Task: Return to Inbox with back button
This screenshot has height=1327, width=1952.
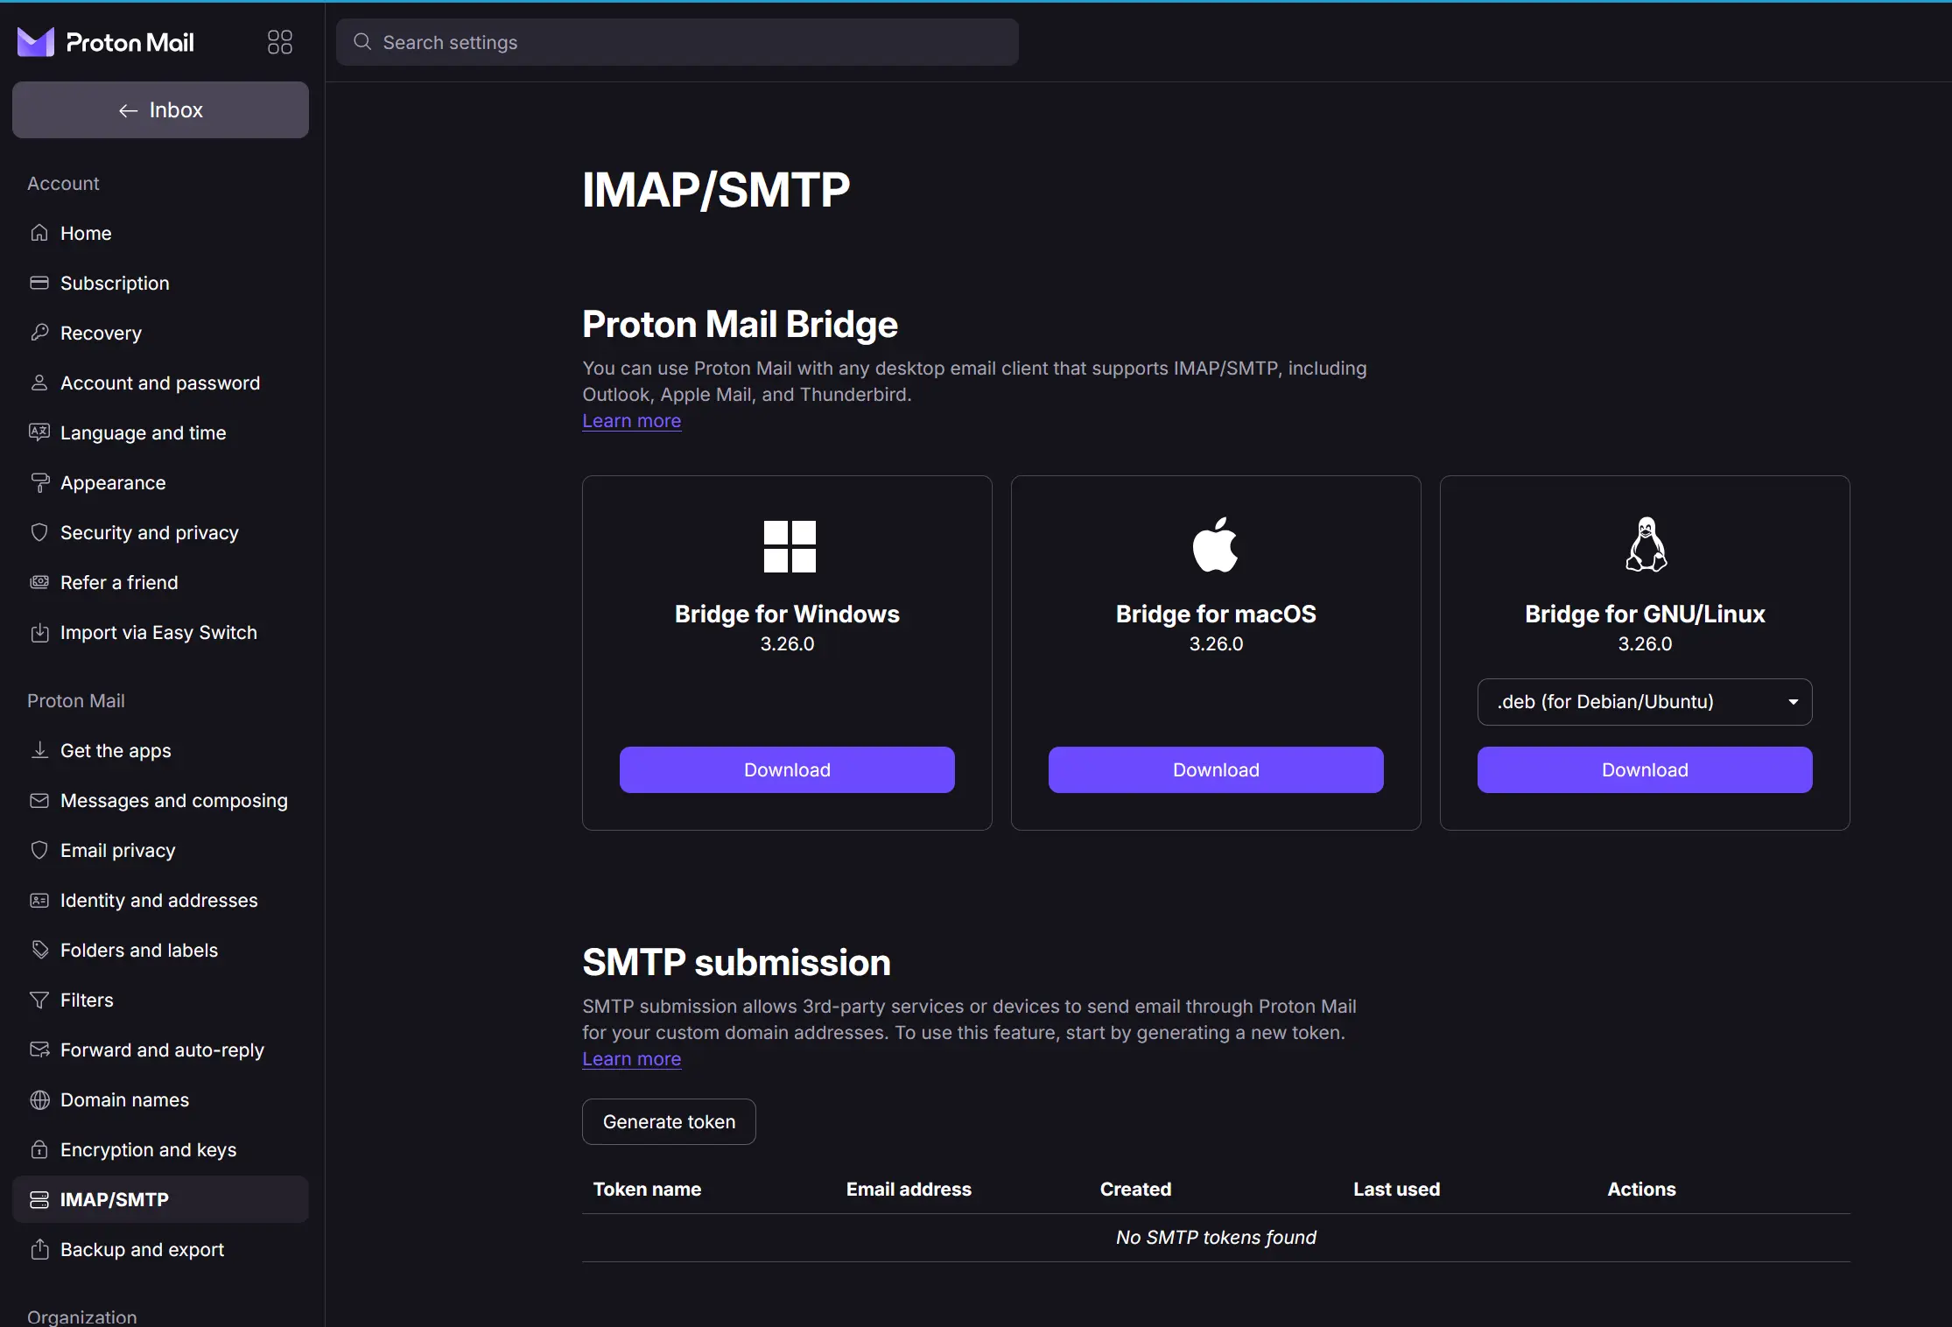Action: point(160,110)
